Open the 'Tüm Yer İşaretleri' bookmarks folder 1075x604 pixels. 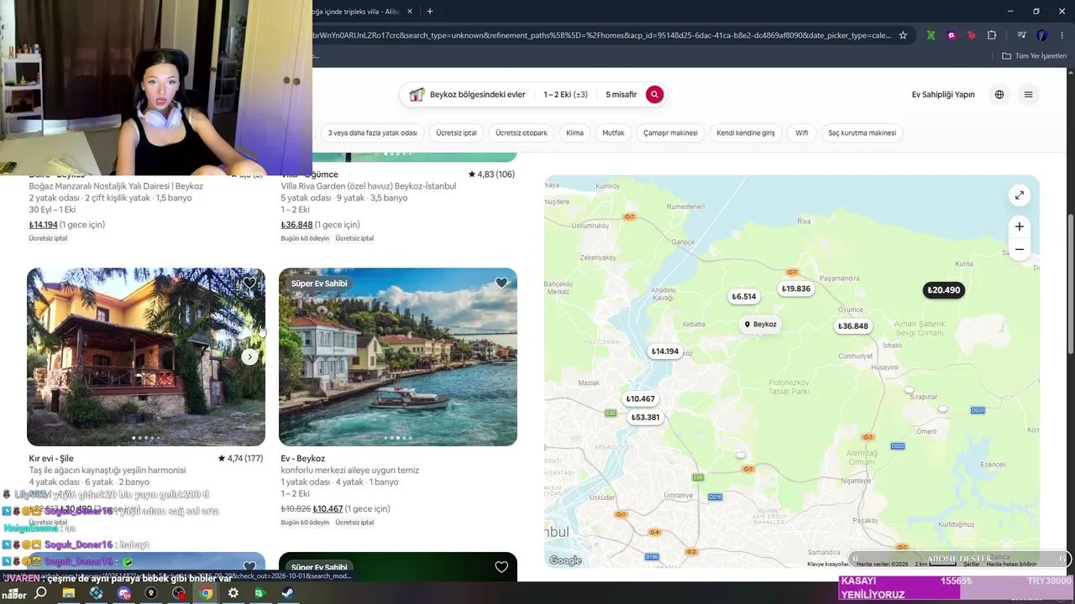click(1035, 56)
